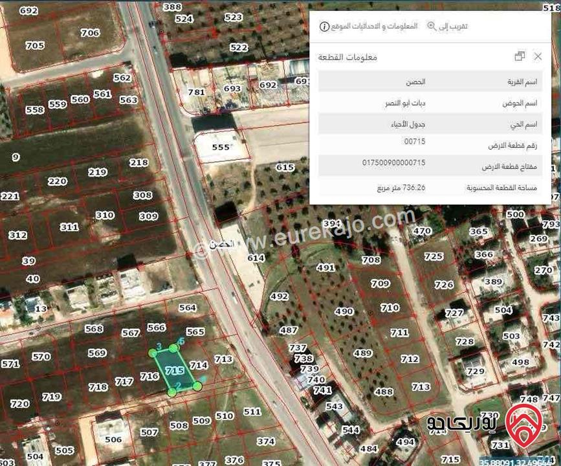The height and width of the screenshot is (466, 561).
Task: Select parcel 470 on the map
Action: pos(423,231)
